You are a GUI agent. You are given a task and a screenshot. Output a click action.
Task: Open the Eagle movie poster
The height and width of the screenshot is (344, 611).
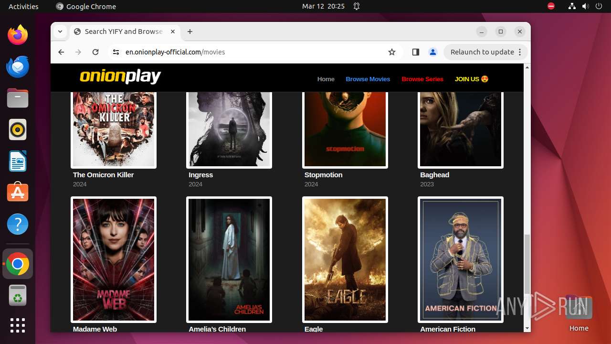pyautogui.click(x=345, y=259)
